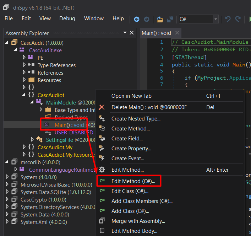Click the navigate backward arrow icon
Image resolution: width=251 pixels, height=236 pixels.
[137, 19]
